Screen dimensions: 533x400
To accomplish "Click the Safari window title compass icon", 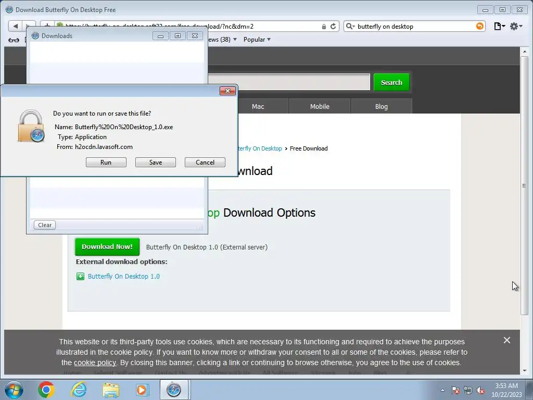I will (x=9, y=9).
